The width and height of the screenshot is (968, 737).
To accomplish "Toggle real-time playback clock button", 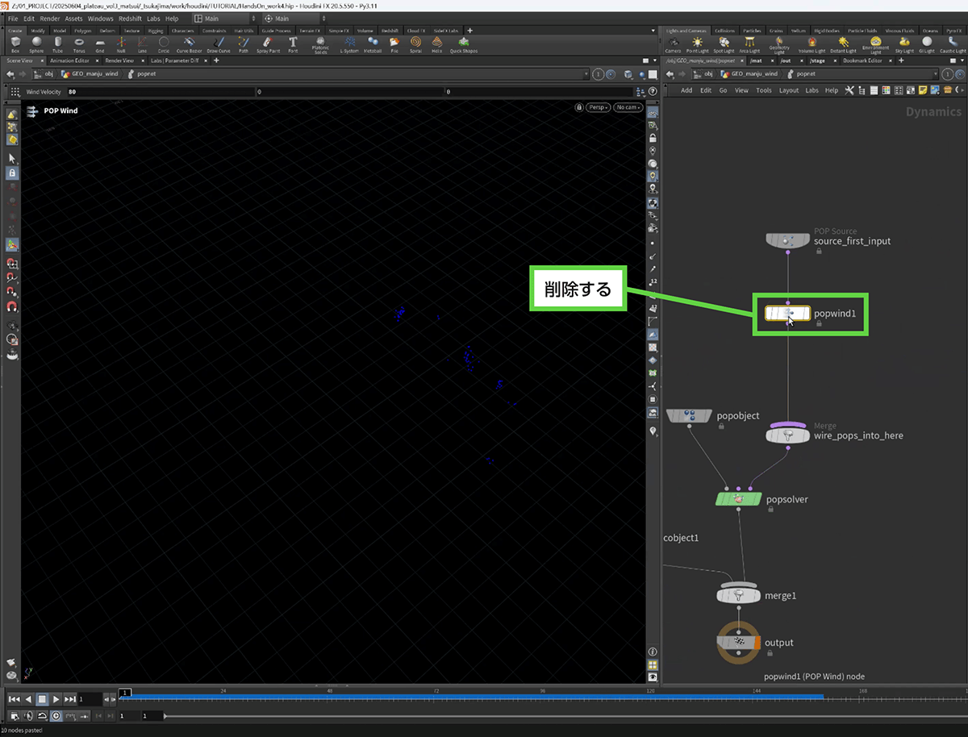I will [x=56, y=715].
